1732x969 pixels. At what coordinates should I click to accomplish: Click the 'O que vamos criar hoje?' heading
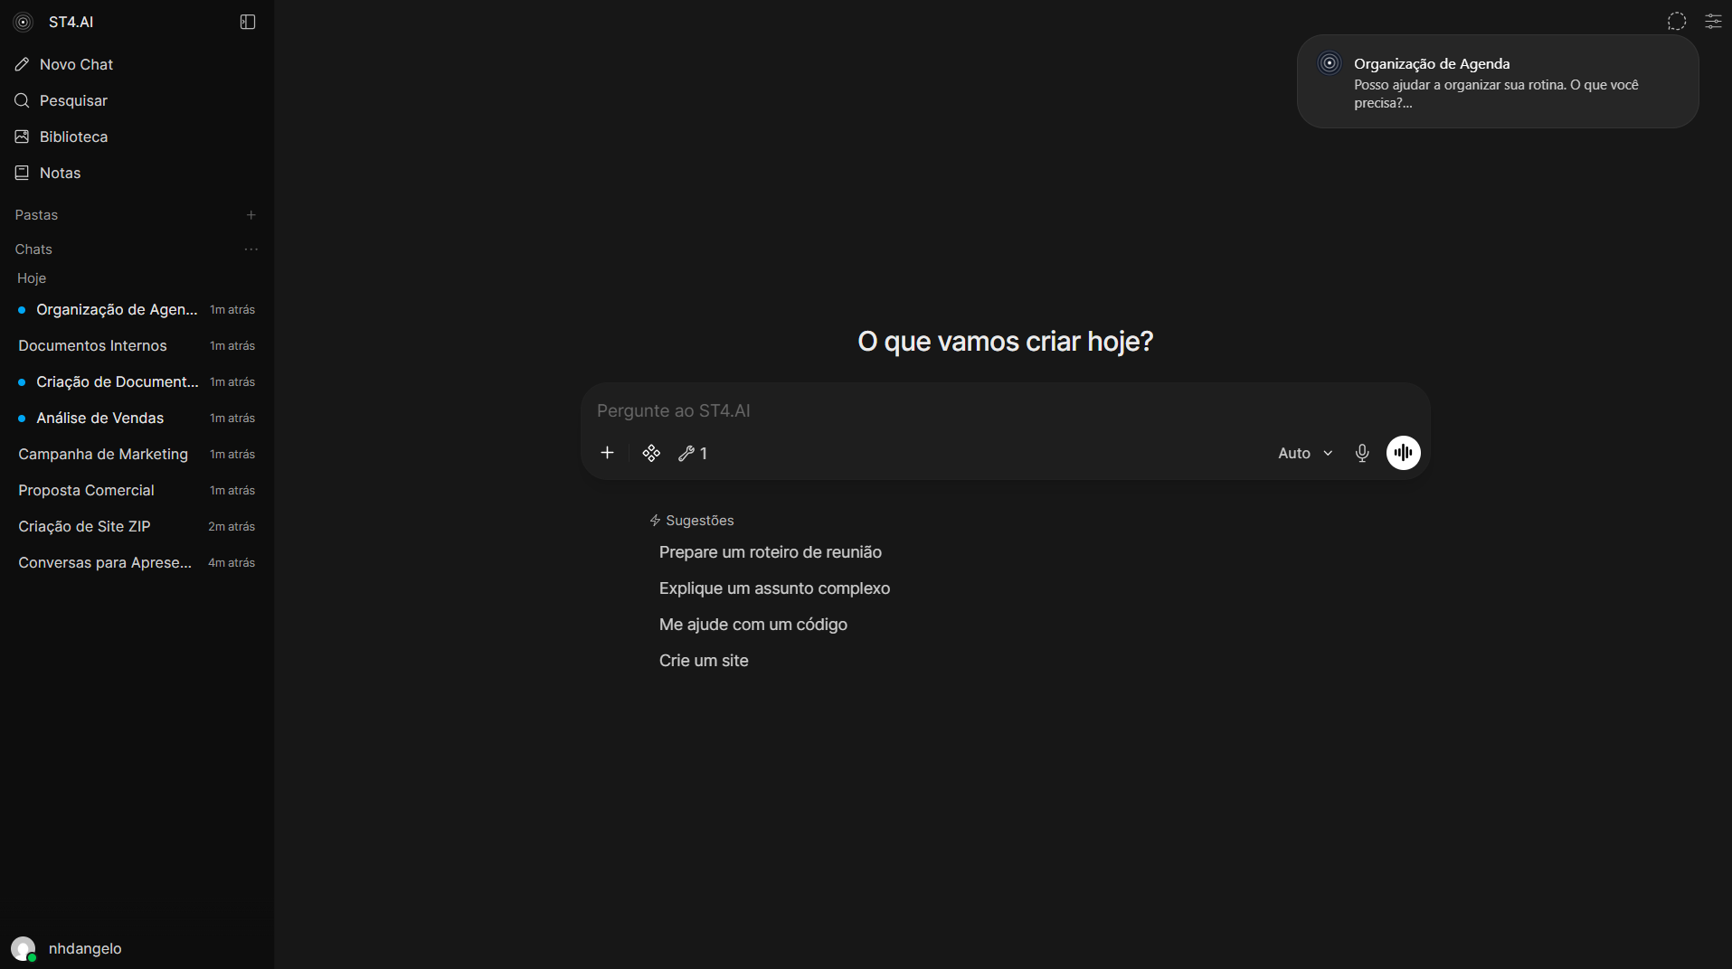[1005, 342]
